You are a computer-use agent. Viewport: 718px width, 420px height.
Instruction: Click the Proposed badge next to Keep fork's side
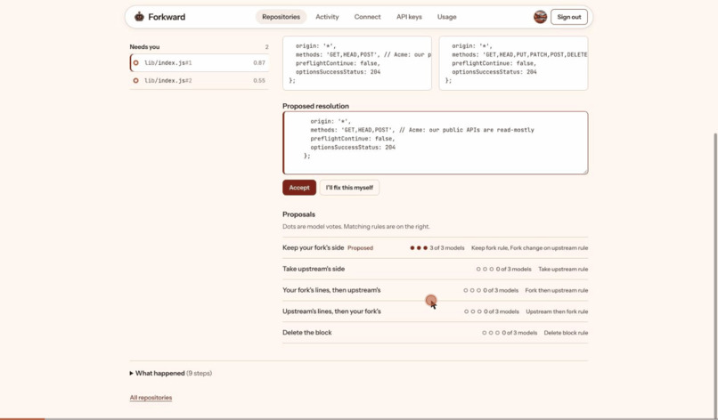click(360, 248)
